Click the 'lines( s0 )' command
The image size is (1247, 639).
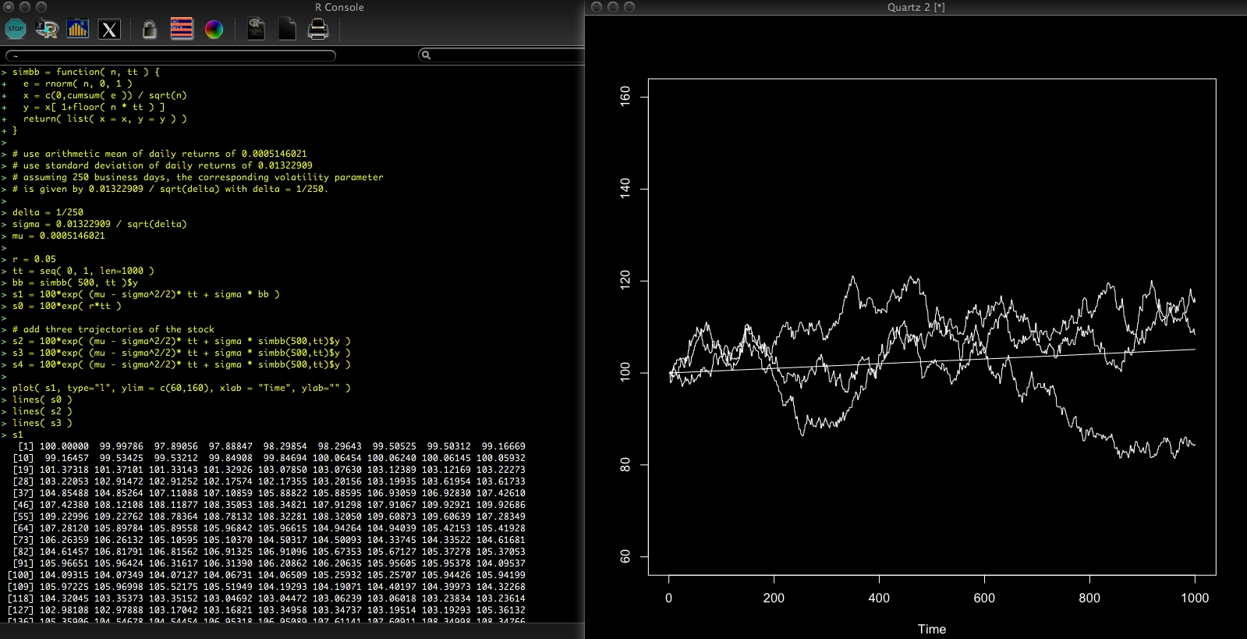(42, 399)
